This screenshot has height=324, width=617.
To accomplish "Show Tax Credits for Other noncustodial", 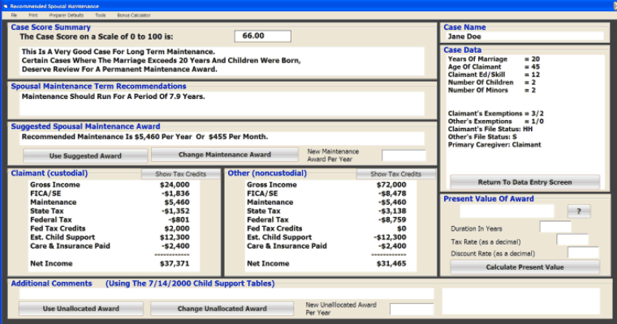I will pos(396,174).
